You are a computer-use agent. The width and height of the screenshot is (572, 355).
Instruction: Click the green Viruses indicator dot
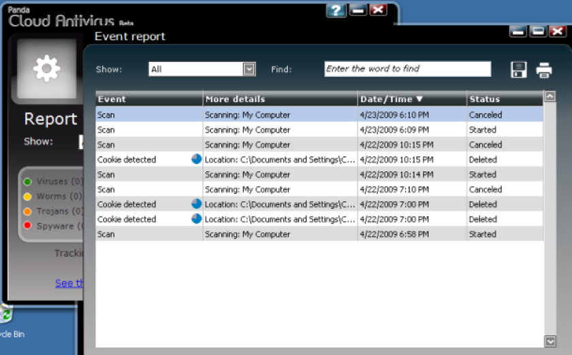tap(27, 182)
